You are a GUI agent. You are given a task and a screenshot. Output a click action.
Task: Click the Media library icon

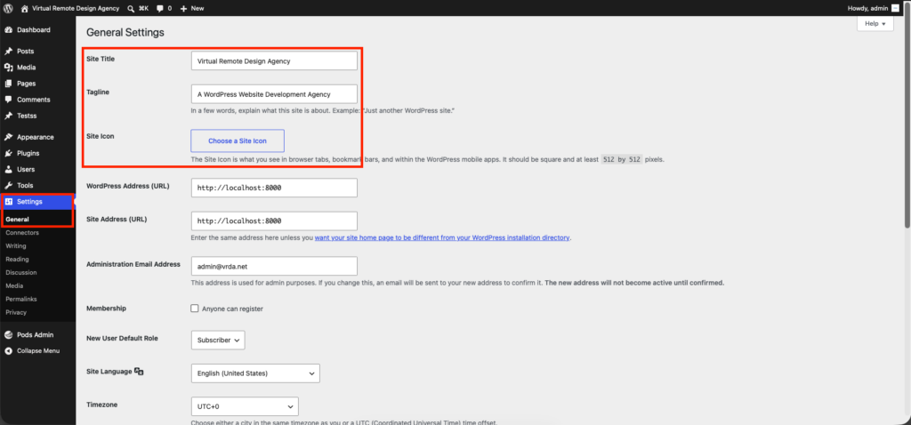9,68
